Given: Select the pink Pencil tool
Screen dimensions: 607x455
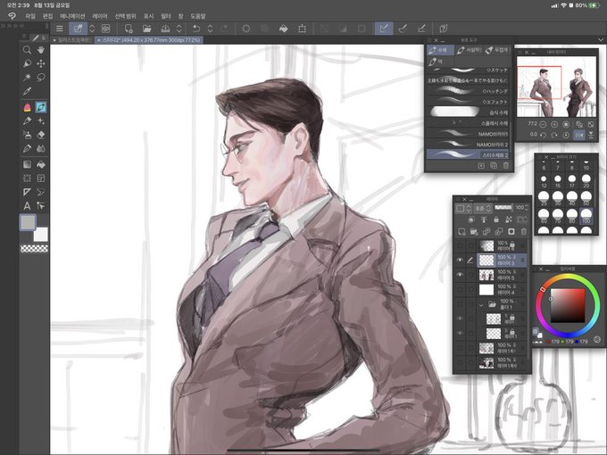Looking at the screenshot, I should (x=27, y=107).
